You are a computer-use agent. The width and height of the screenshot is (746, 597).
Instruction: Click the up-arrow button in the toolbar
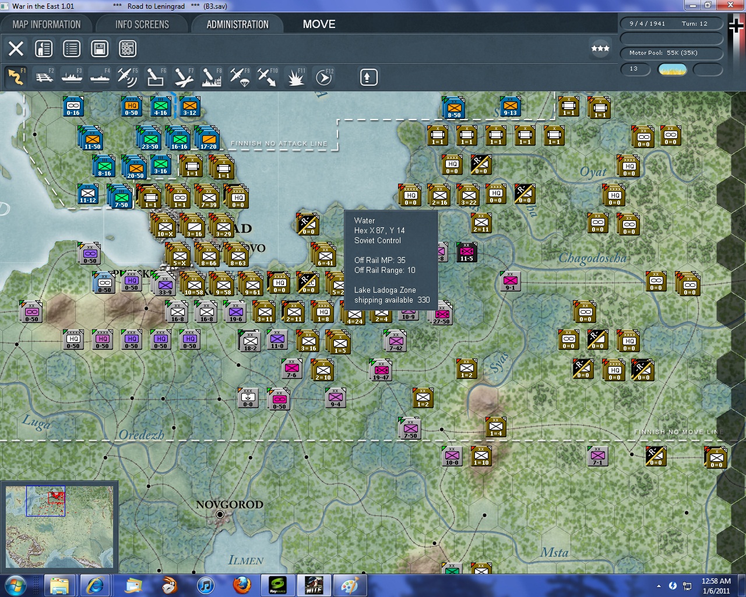coord(368,77)
